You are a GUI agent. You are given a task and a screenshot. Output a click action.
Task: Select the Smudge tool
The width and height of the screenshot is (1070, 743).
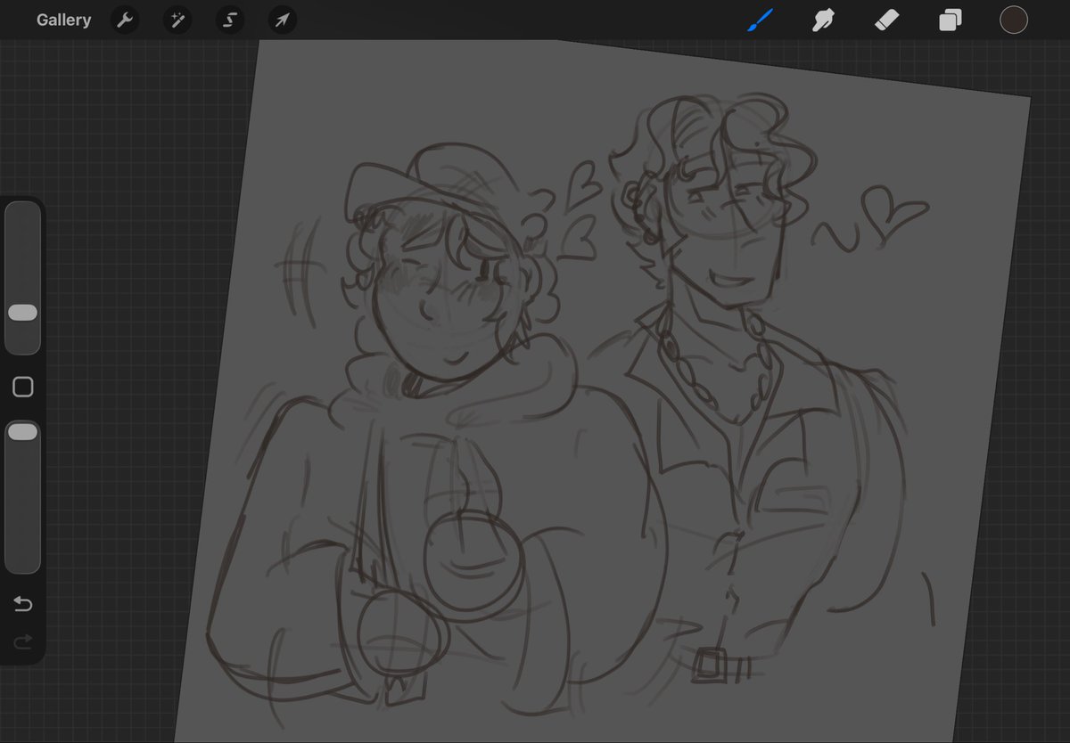click(823, 20)
